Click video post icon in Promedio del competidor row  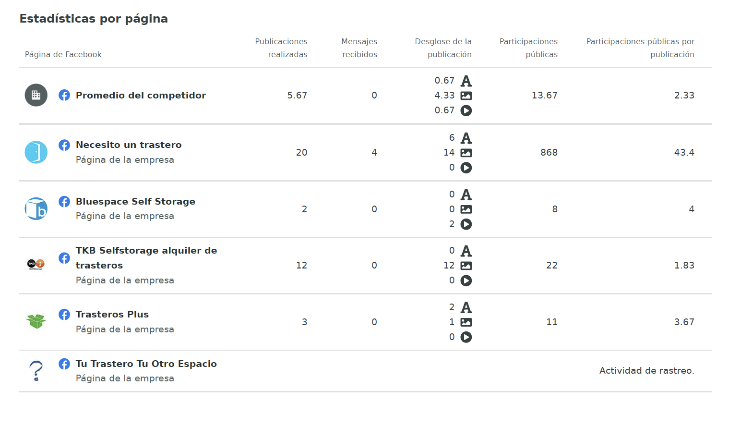coord(466,110)
